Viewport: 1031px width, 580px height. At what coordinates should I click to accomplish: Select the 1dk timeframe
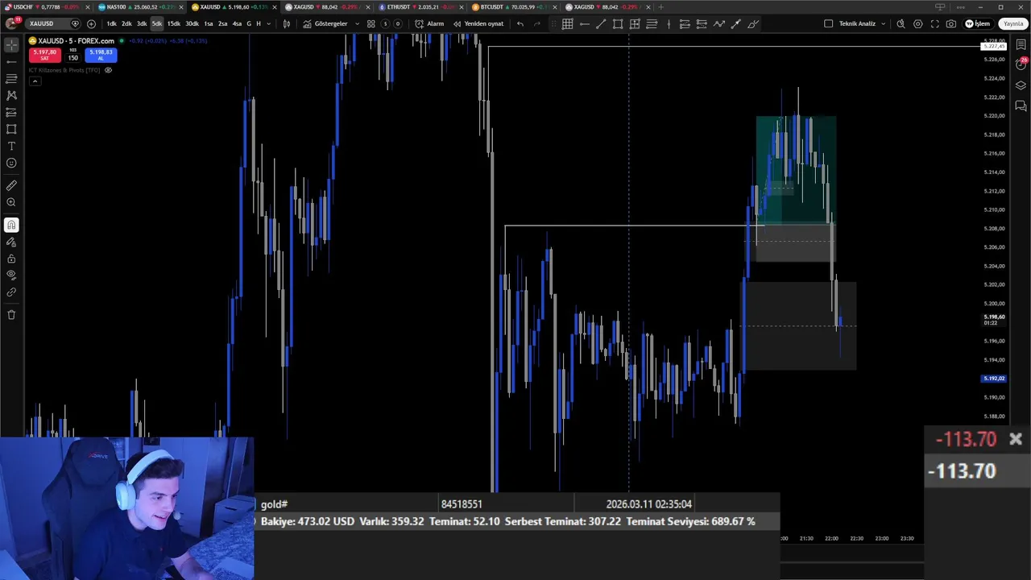[111, 23]
